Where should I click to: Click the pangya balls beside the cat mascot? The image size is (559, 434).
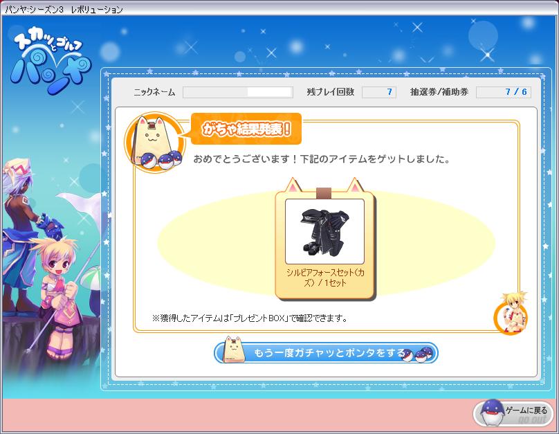coord(161,160)
